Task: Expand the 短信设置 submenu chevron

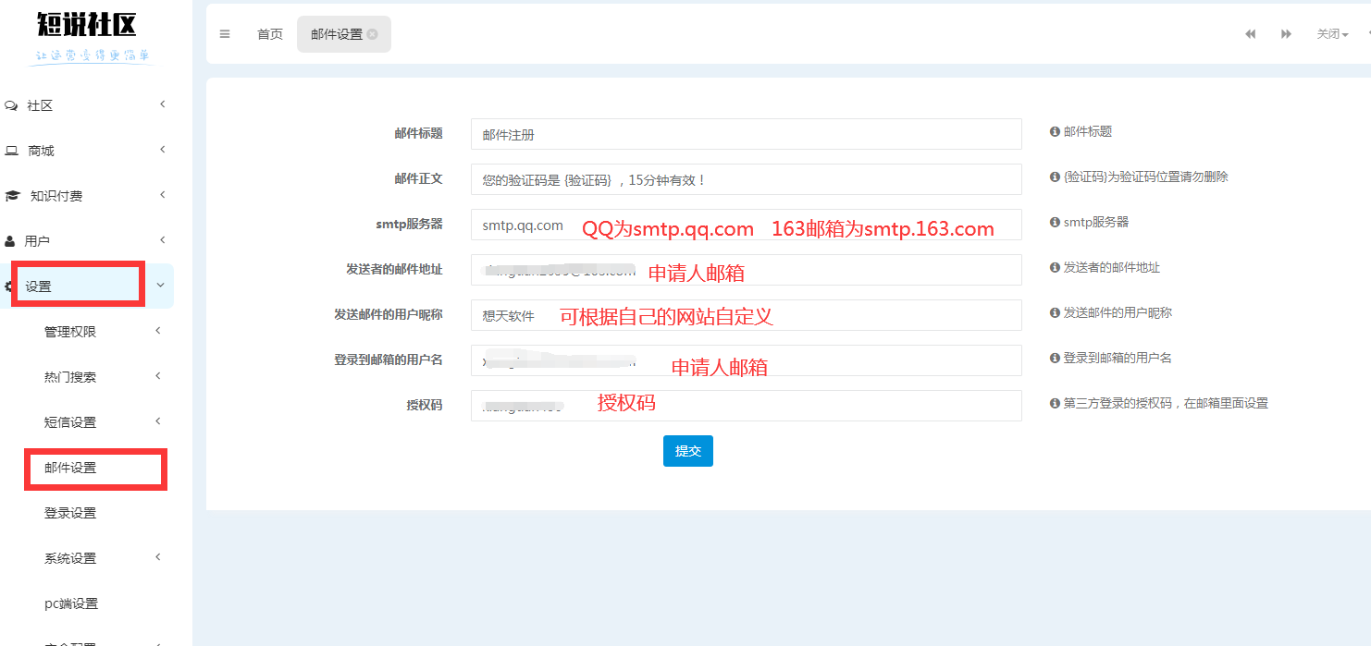Action: point(158,421)
